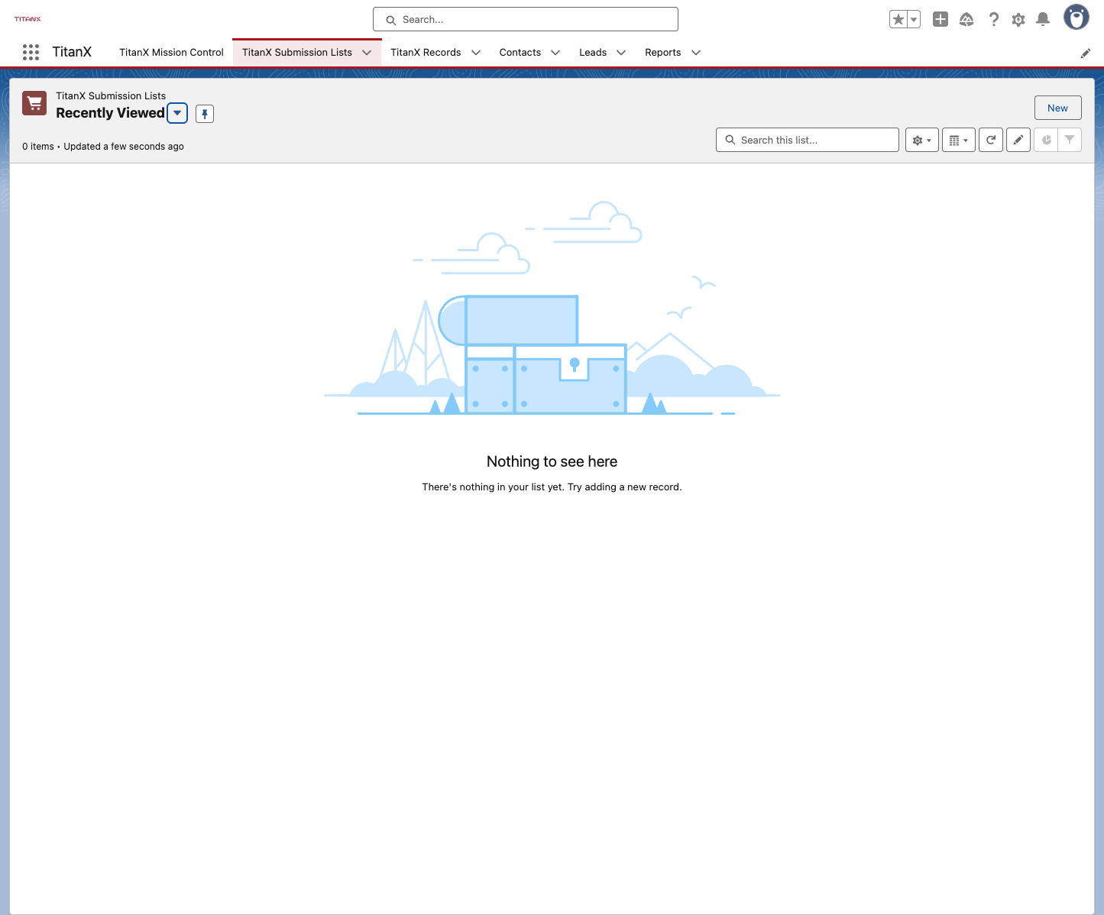
Task: Click the New button
Action: click(x=1058, y=108)
